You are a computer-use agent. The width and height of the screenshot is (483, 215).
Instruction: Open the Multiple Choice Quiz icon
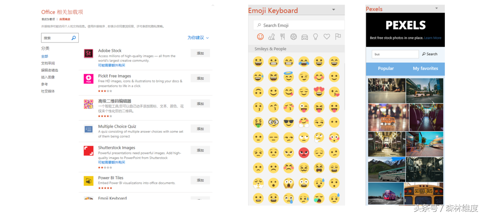pyautogui.click(x=88, y=129)
